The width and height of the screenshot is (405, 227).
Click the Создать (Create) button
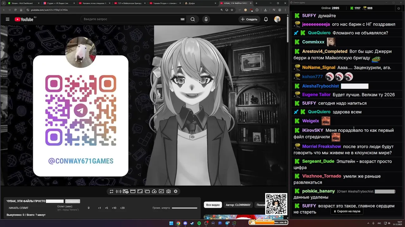pos(249,19)
